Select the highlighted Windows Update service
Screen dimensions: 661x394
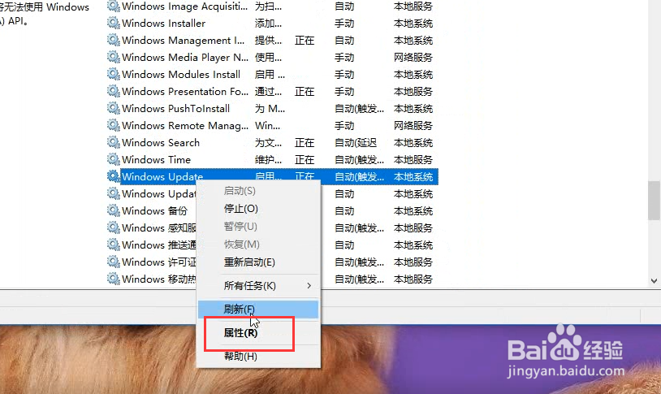coord(162,176)
